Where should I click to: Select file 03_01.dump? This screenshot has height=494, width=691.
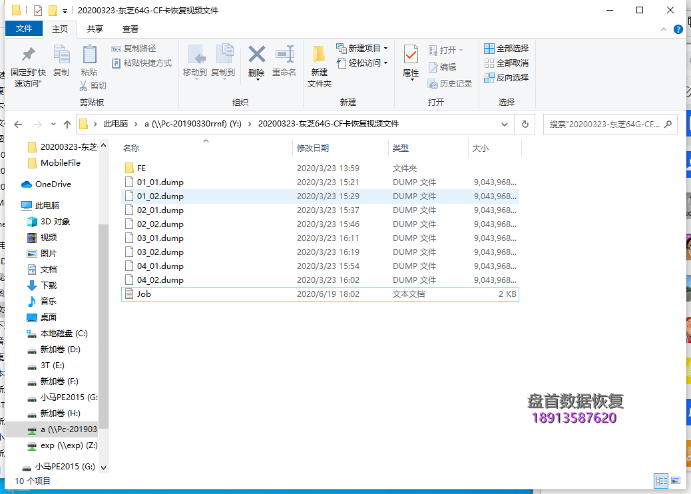[x=320, y=238]
